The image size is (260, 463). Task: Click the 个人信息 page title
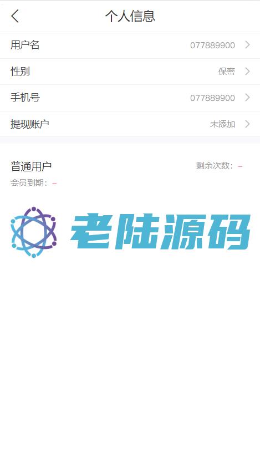click(130, 16)
